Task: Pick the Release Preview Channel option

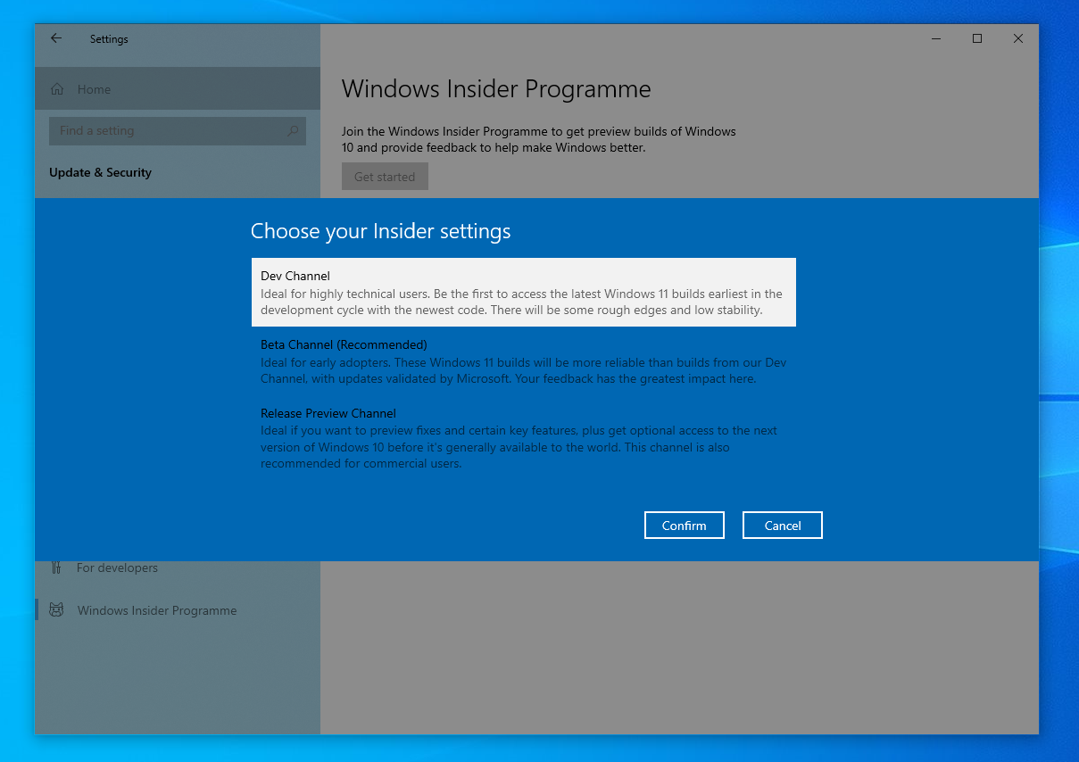Action: click(x=523, y=438)
